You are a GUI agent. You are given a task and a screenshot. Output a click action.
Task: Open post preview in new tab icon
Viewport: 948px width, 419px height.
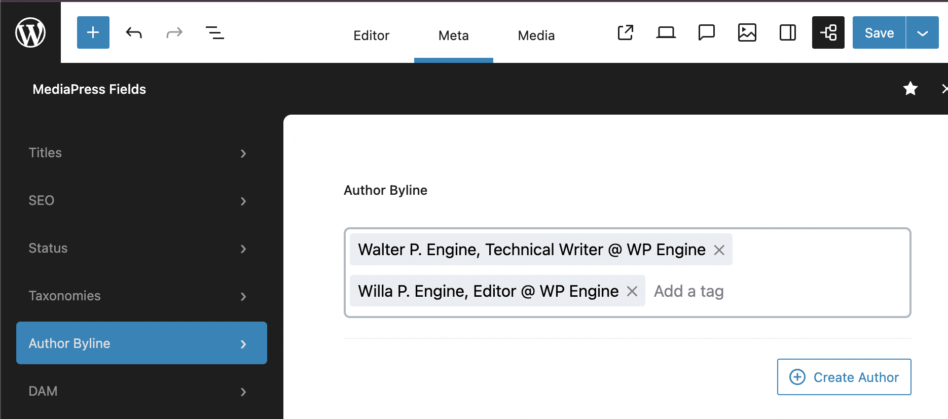pos(625,33)
